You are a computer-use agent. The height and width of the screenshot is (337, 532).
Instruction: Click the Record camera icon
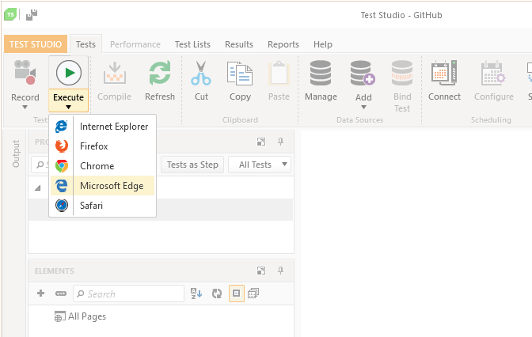pyautogui.click(x=25, y=73)
